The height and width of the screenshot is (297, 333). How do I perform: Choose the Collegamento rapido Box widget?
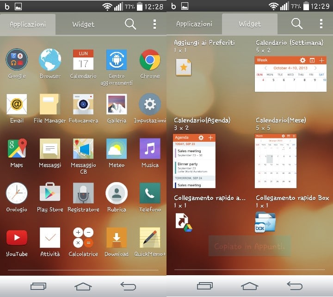tap(265, 222)
